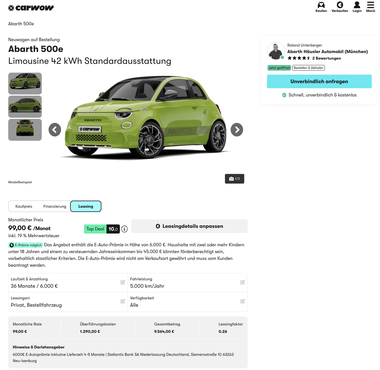Show previous car image with left arrow
This screenshot has height=370, width=380.
(x=55, y=130)
